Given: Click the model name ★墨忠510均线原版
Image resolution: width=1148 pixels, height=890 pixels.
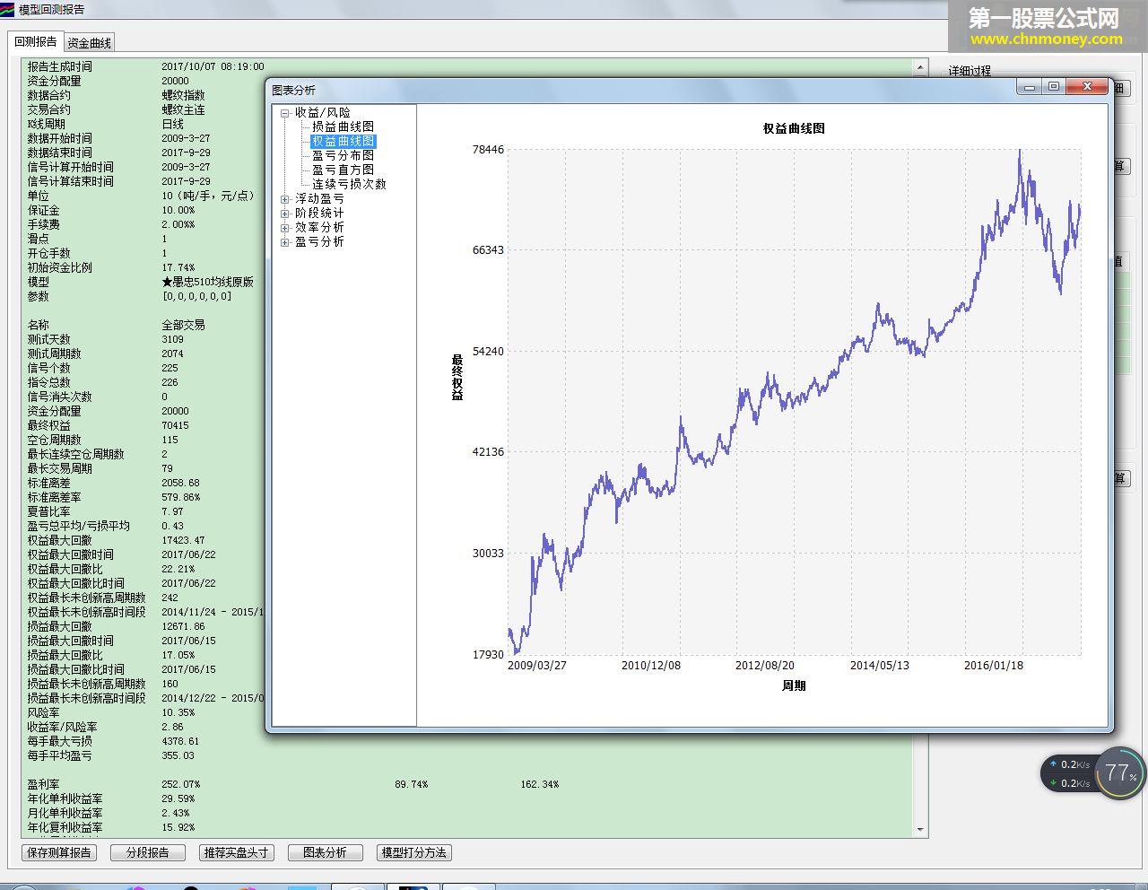Looking at the screenshot, I should [207, 282].
